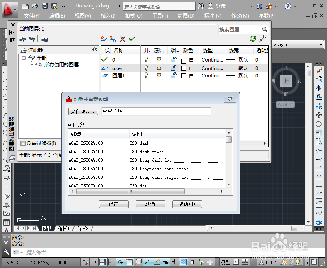Click the Layer States Manager icon
Screen dimensions: 327x268
point(44,39)
